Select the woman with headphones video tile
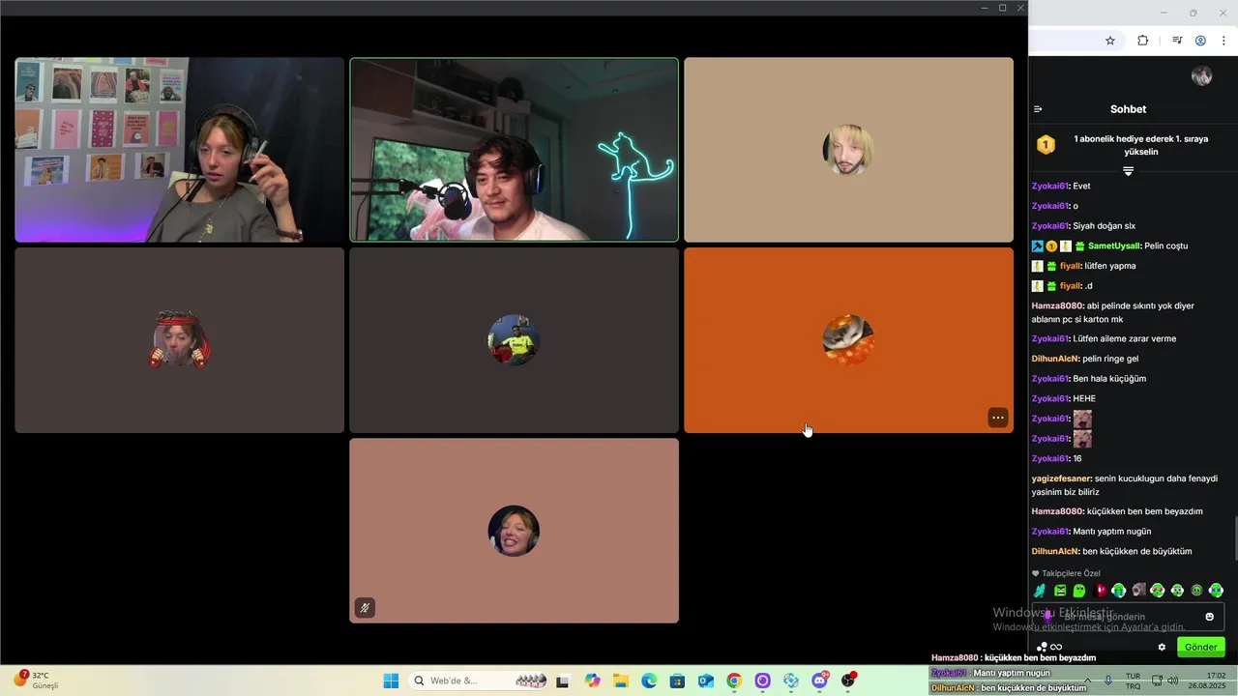Image resolution: width=1238 pixels, height=696 pixels. [x=179, y=150]
